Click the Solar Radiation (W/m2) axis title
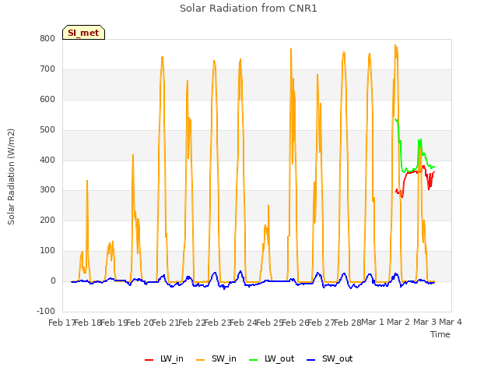Viewport: 498px width, 374px height. click(11, 177)
